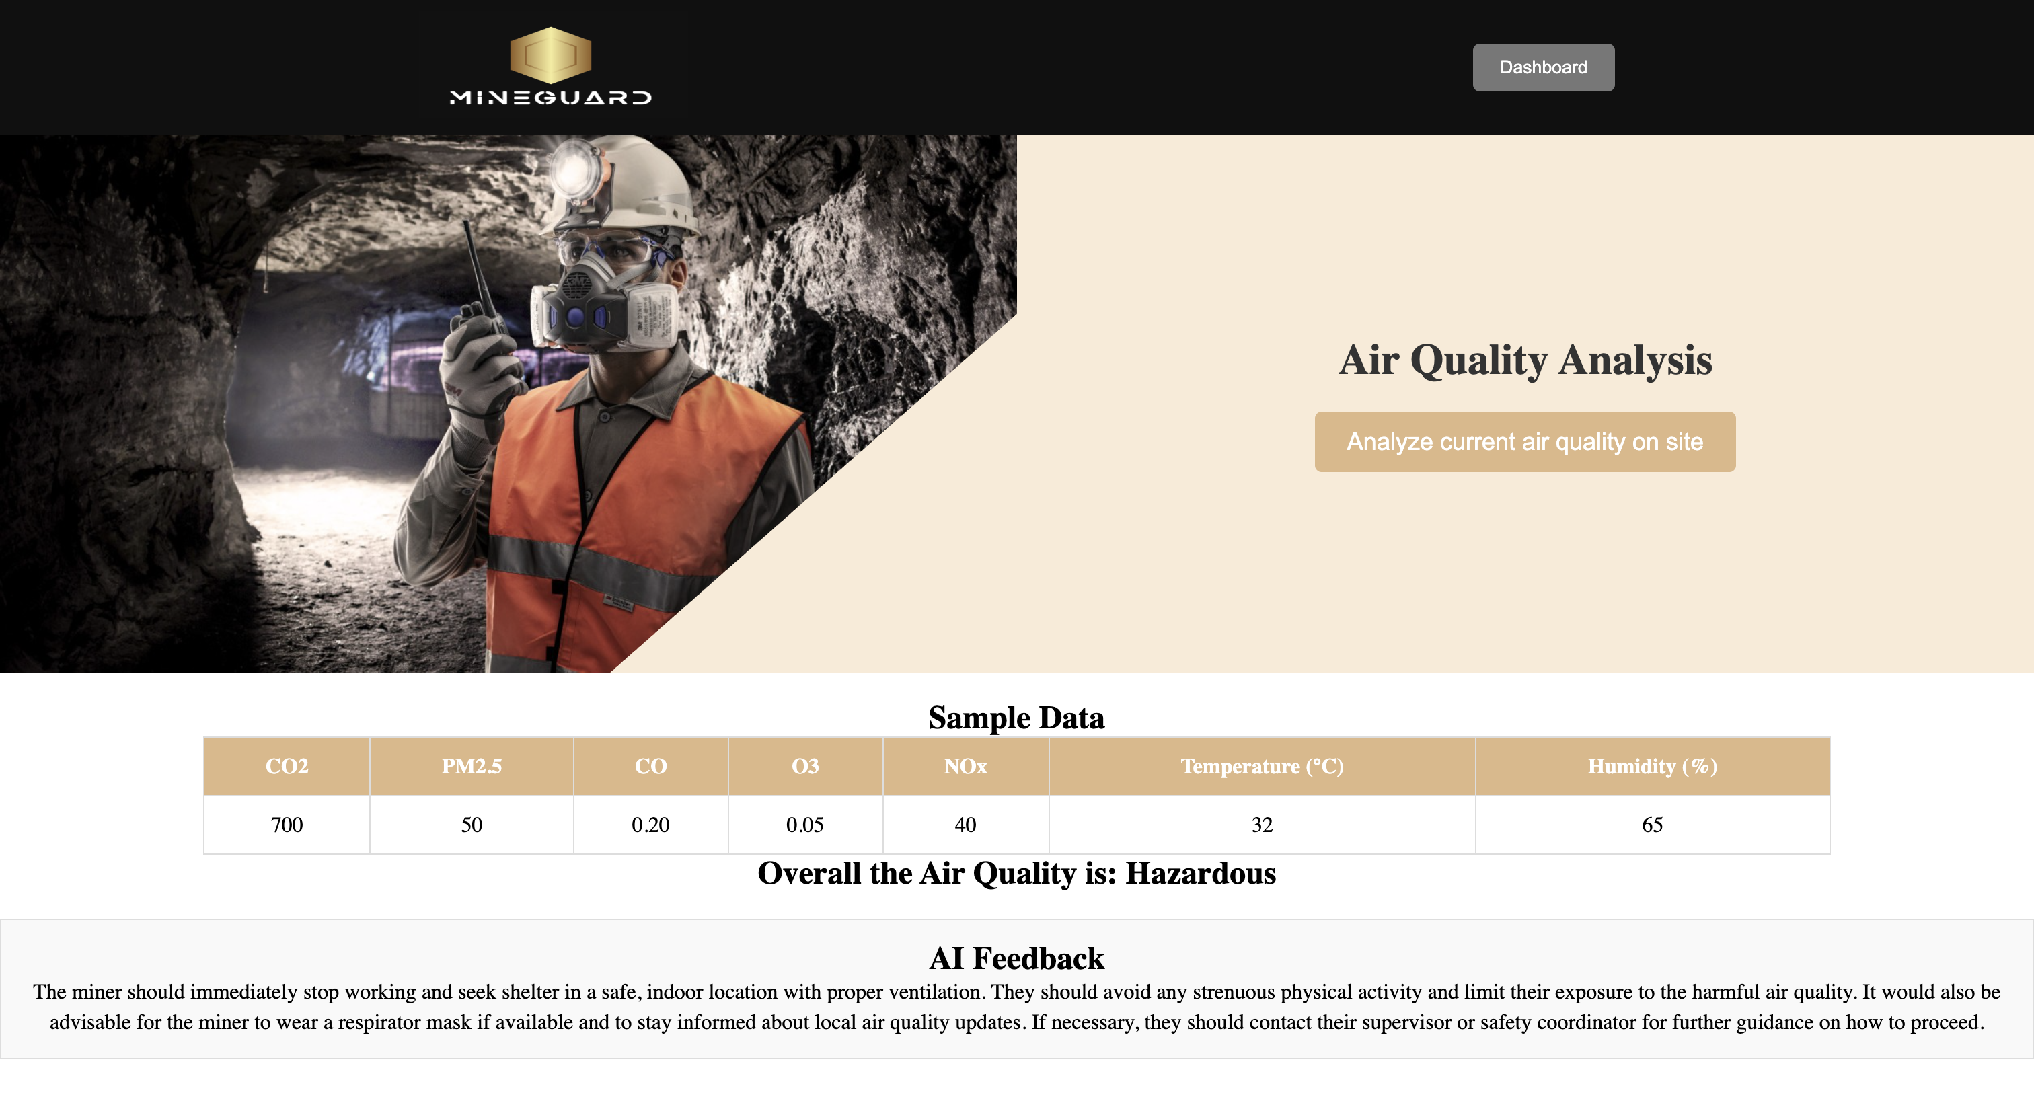Select the NOx column header
The height and width of the screenshot is (1107, 2034).
tap(965, 766)
